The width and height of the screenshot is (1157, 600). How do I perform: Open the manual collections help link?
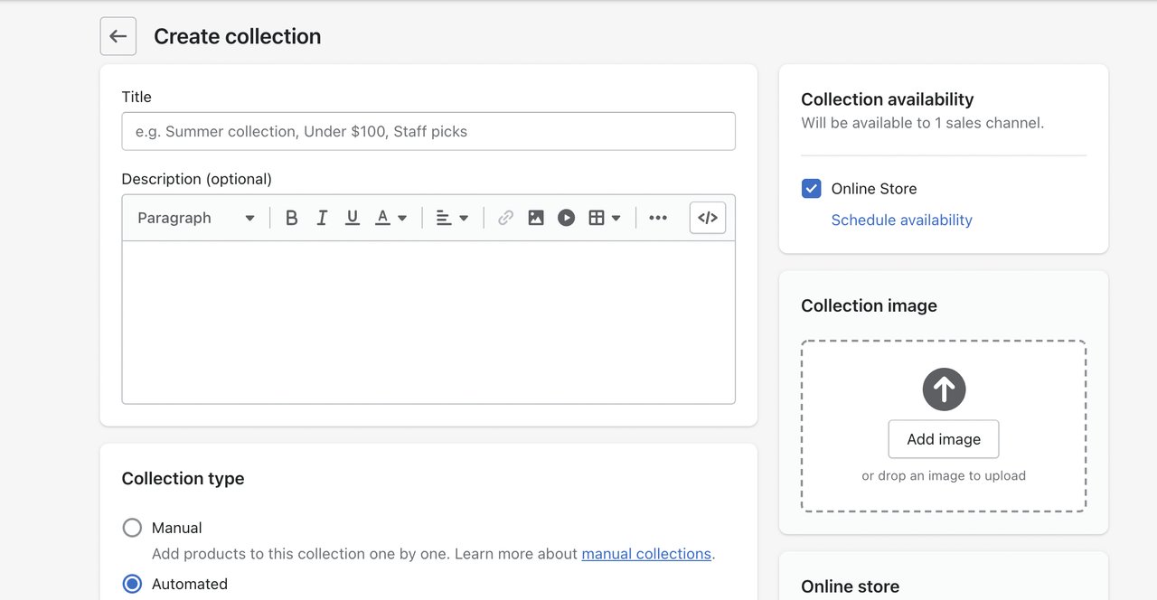pos(645,554)
